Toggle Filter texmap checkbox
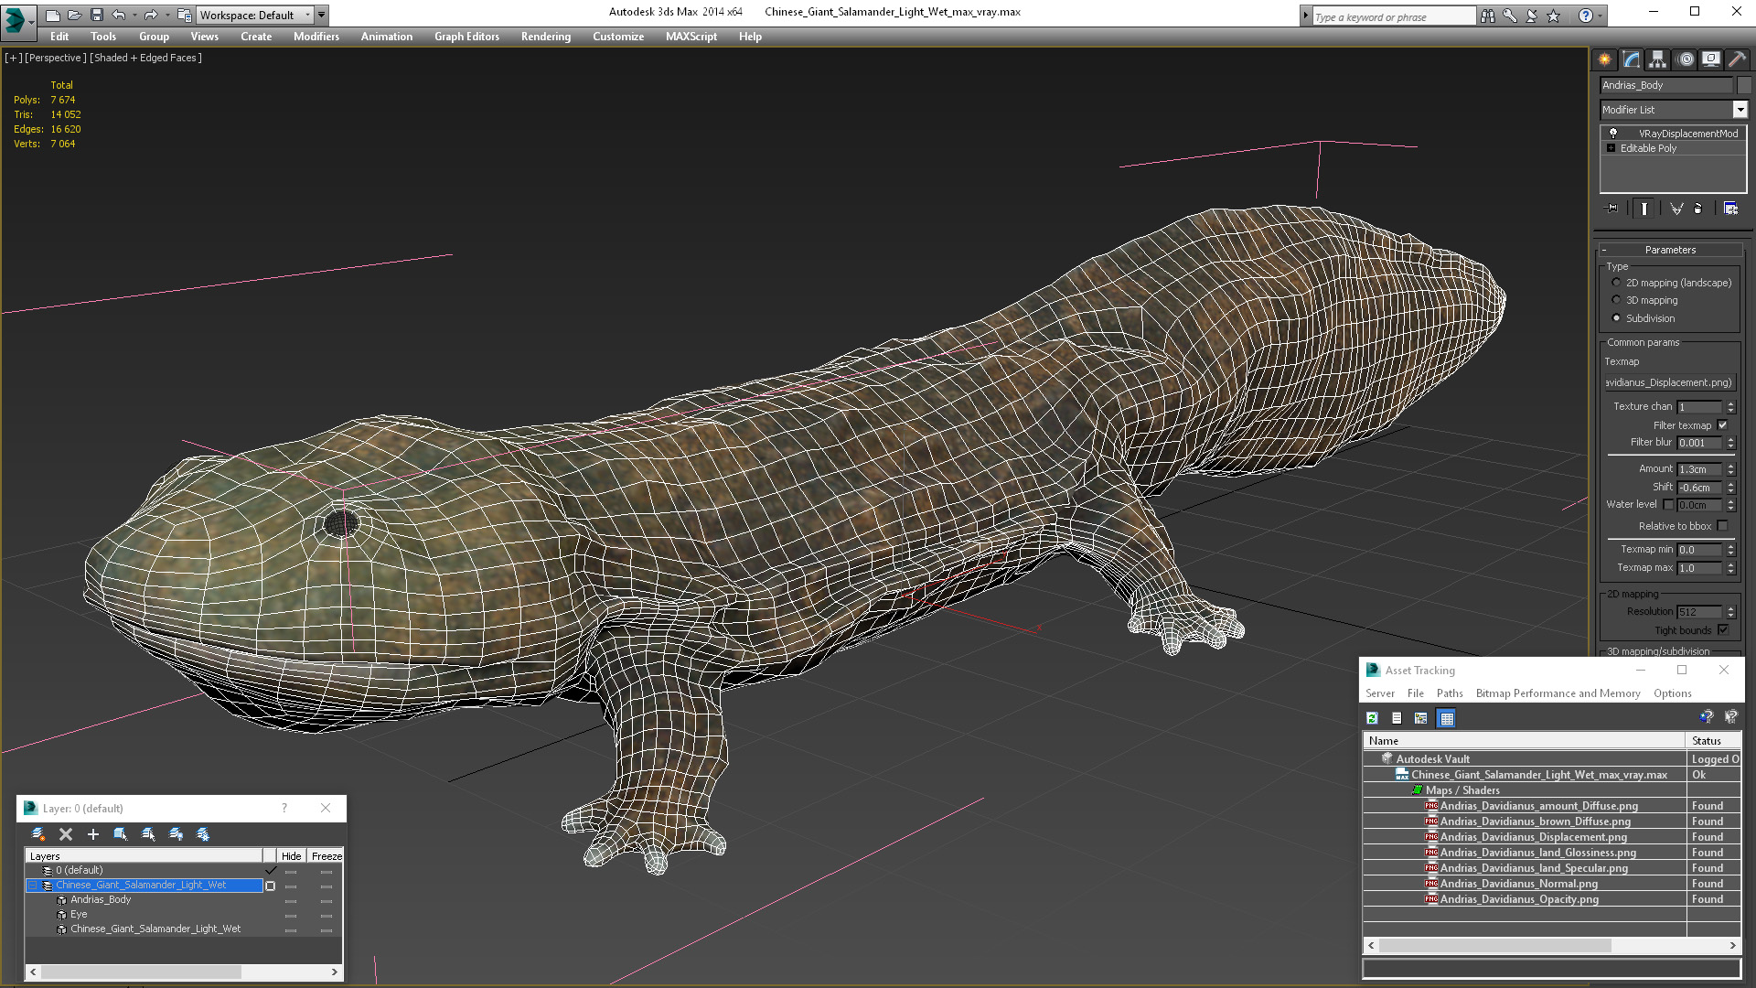 tap(1723, 425)
